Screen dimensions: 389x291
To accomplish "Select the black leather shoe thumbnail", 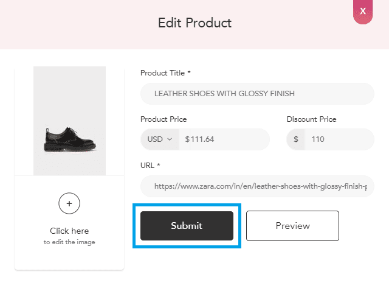I will [x=69, y=139].
